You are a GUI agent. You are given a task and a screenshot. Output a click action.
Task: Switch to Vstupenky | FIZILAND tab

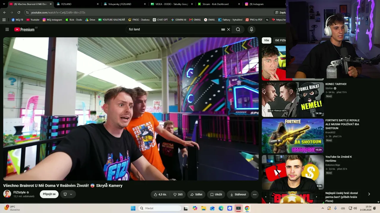[124, 4]
